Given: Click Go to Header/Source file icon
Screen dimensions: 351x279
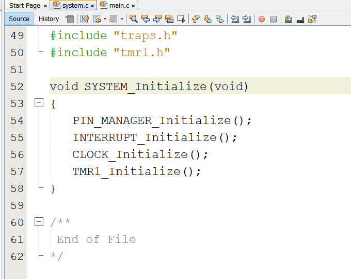Looking at the screenshot, I should click(x=312, y=19).
